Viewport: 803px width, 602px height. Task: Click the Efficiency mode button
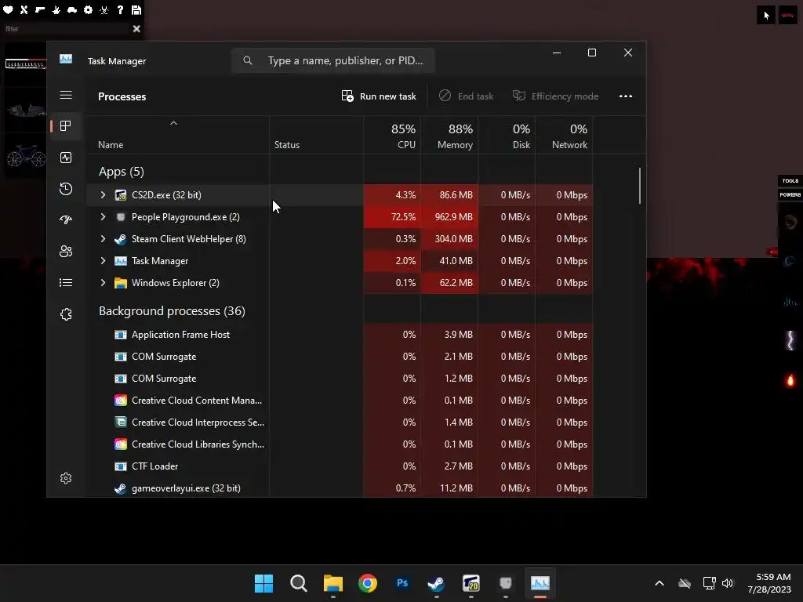[555, 96]
